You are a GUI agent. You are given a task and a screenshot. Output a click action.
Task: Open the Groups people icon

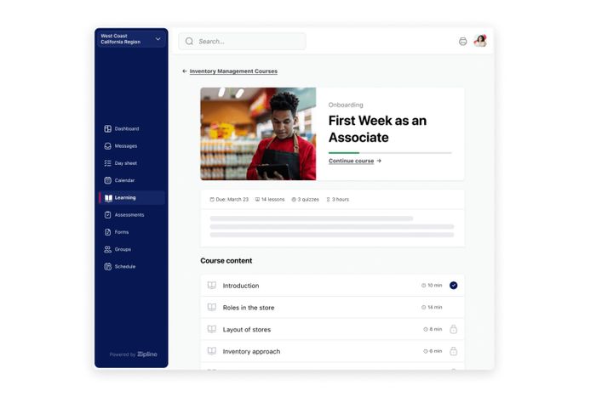(107, 249)
